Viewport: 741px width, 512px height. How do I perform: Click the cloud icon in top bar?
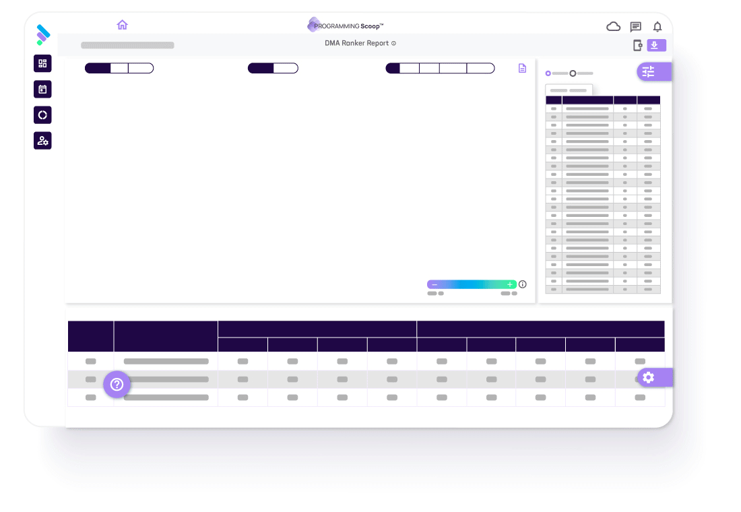click(613, 26)
